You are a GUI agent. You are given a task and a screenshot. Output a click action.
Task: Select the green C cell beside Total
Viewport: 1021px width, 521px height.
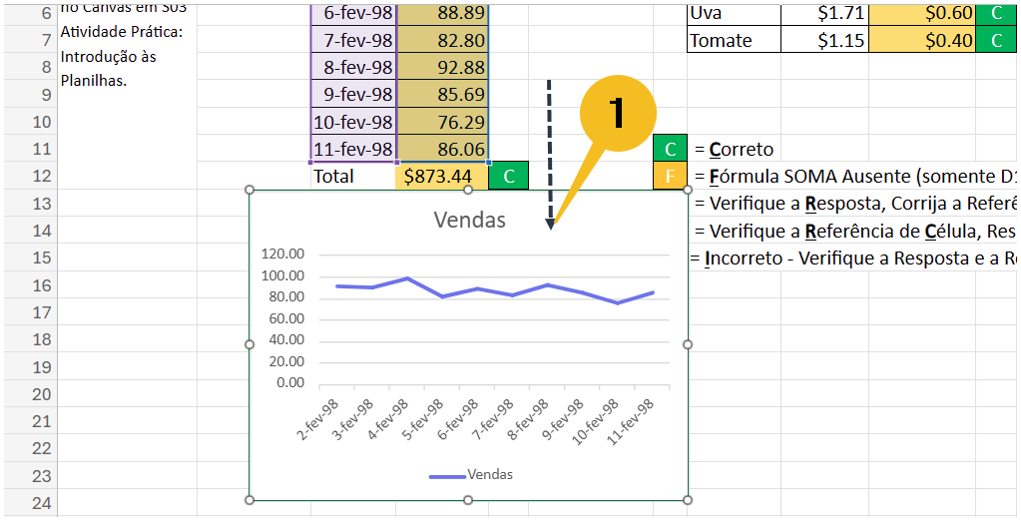[509, 176]
